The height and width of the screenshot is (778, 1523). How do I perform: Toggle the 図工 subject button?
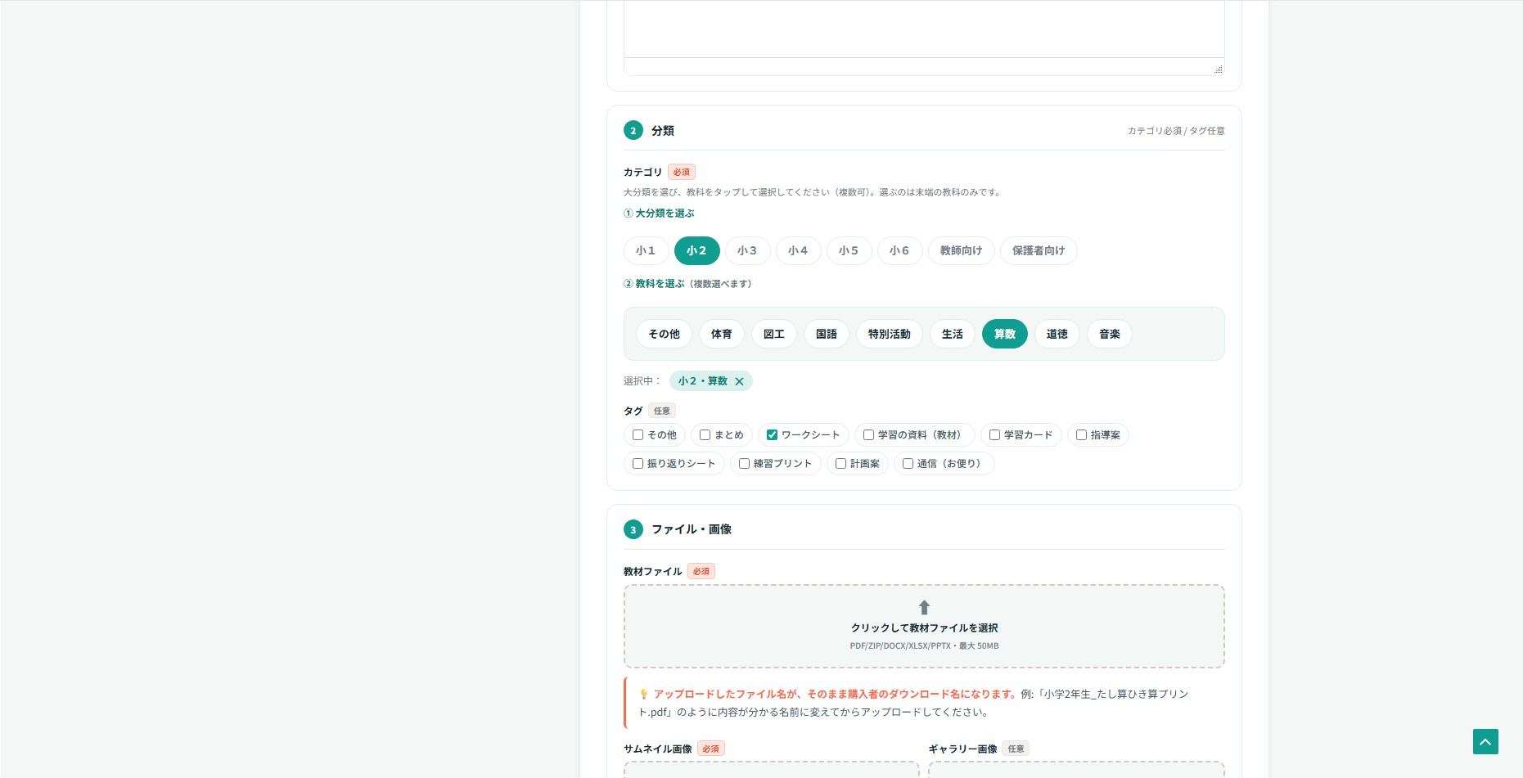pyautogui.click(x=773, y=334)
